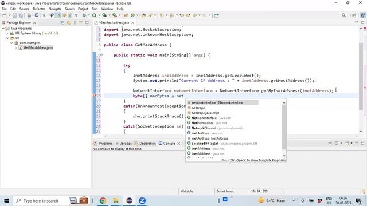Click error marker on line 18
The height and width of the screenshot is (206, 367).
point(94,96)
